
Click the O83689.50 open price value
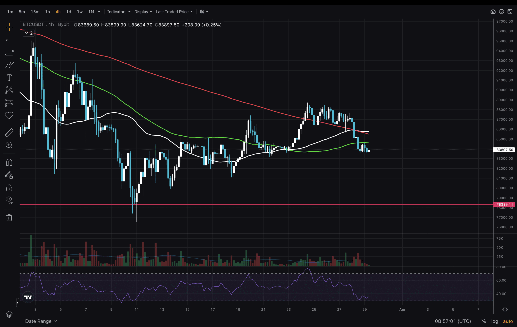point(86,25)
